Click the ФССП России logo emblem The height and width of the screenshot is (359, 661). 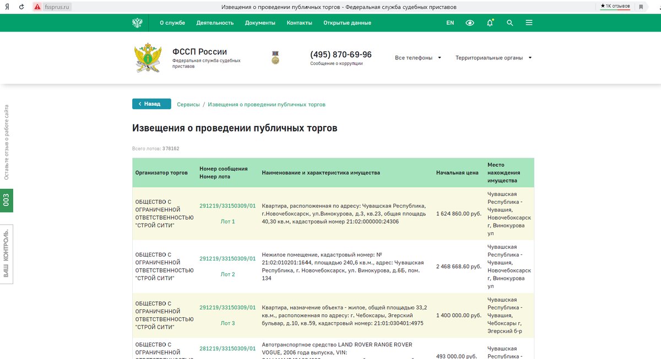coord(147,57)
